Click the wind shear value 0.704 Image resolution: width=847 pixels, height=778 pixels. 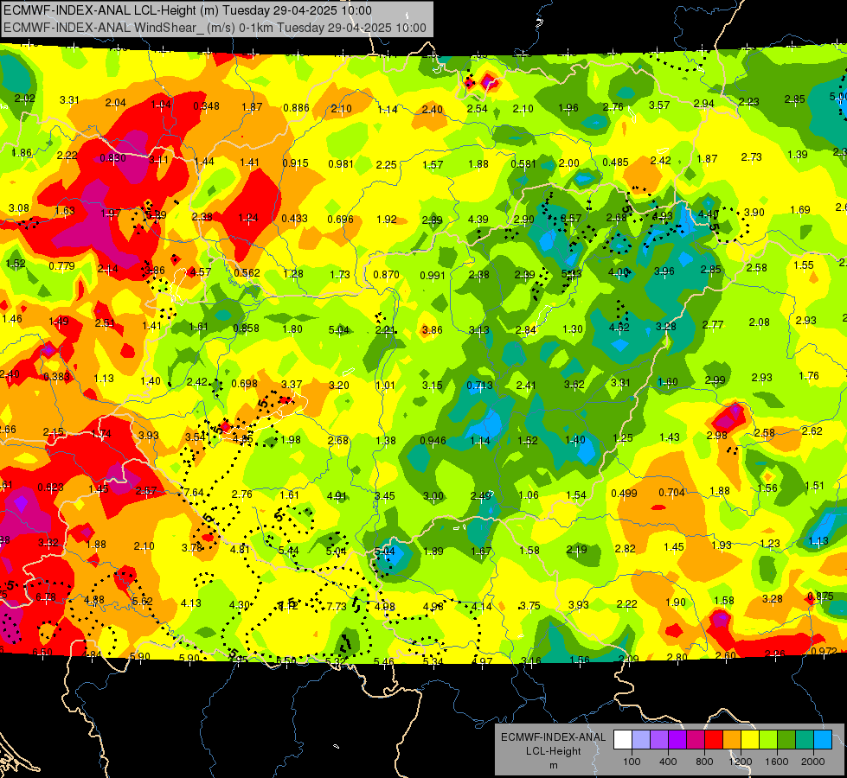pos(671,493)
